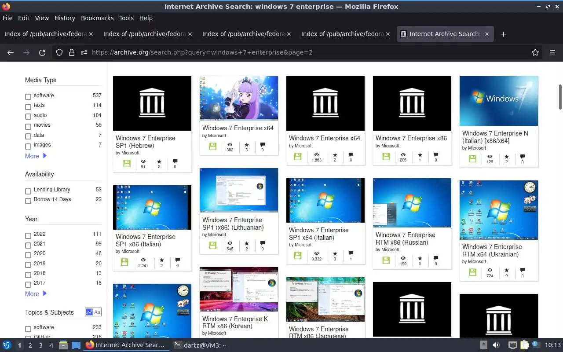Viewport: 563px width, 352px height.
Task: Click favorite star on RTM x64 (Ukrainian) card
Action: pyautogui.click(x=506, y=270)
